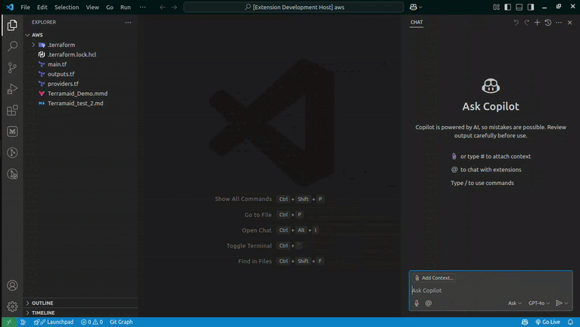Open Source Control view
Screen dimensions: 580x327
coord(12,67)
